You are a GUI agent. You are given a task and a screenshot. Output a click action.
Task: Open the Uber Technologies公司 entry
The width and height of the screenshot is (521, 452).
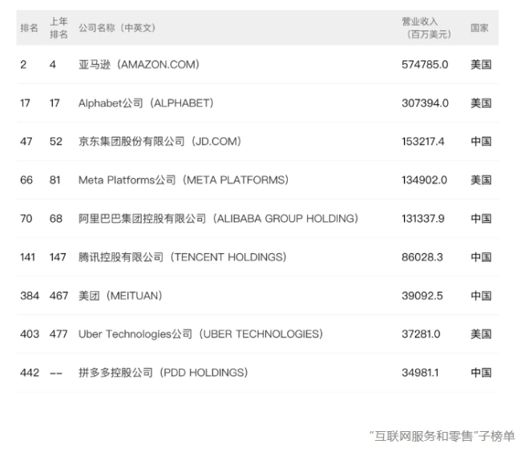tap(200, 334)
